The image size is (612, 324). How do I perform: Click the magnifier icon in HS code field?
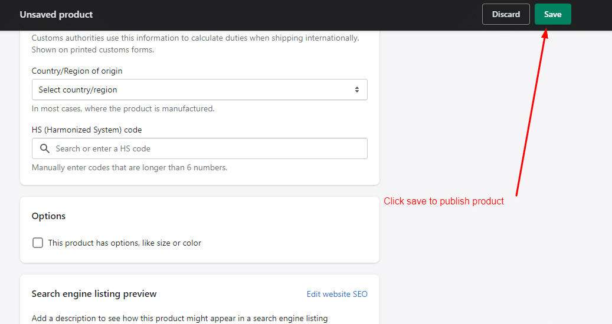click(x=45, y=148)
